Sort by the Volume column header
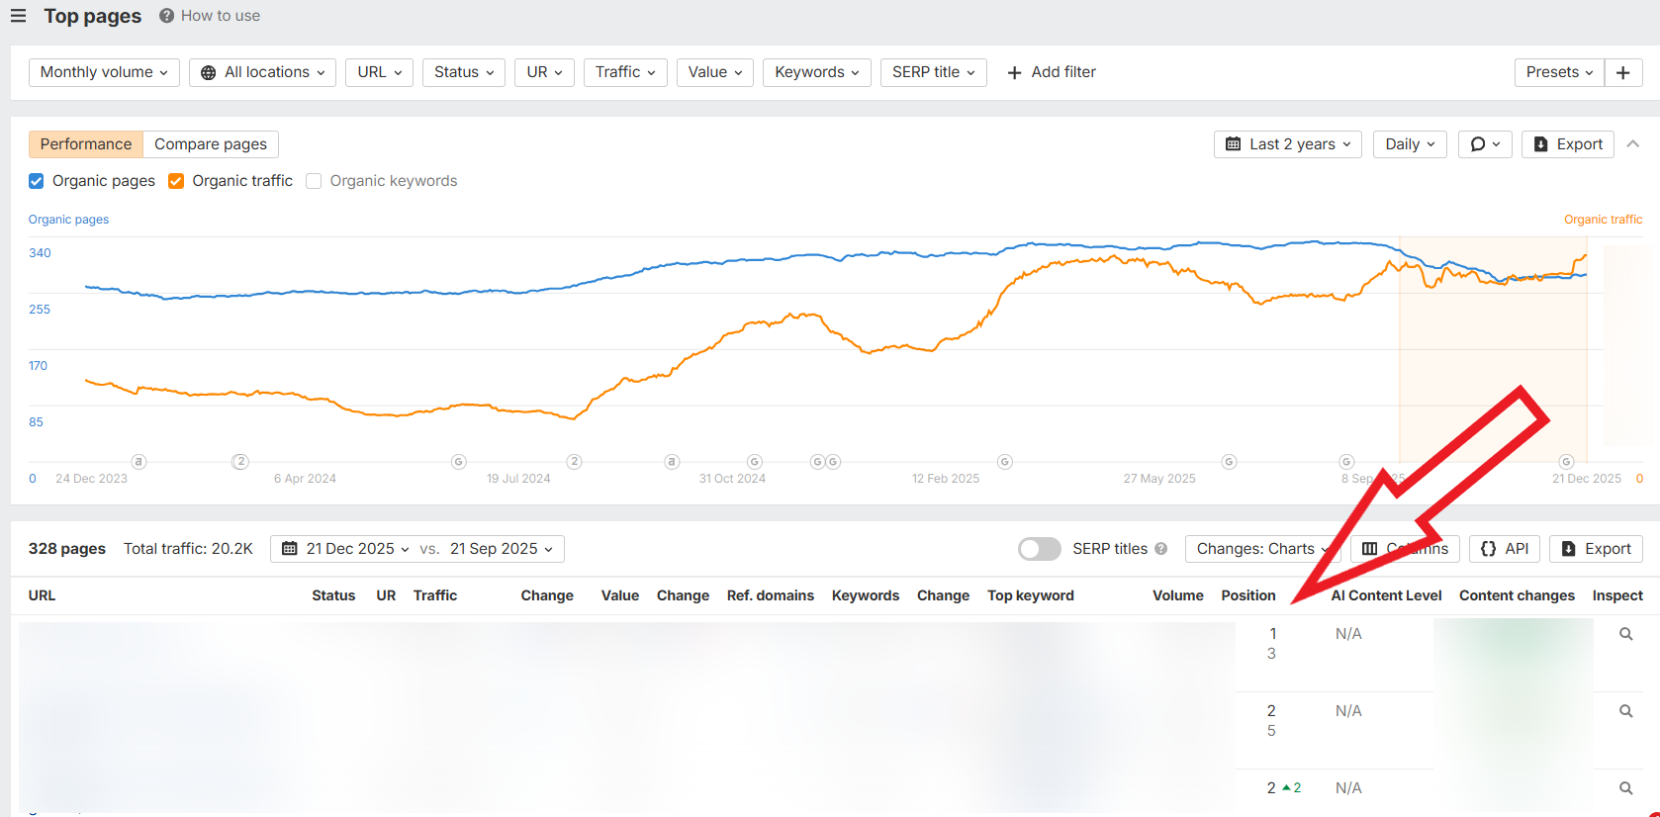This screenshot has height=817, width=1660. coord(1178,595)
